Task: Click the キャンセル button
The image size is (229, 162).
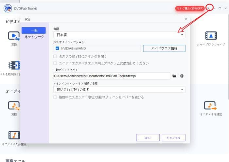Action: 174,137
